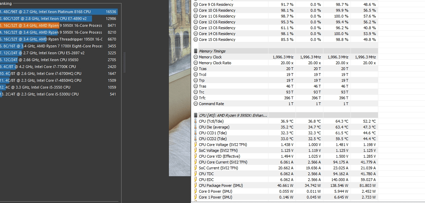
Task: Click the lightning icon for CPU TDC
Action: 196,174
